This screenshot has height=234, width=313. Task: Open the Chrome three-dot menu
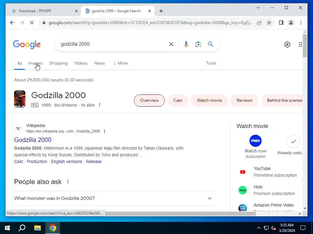pos(301,23)
